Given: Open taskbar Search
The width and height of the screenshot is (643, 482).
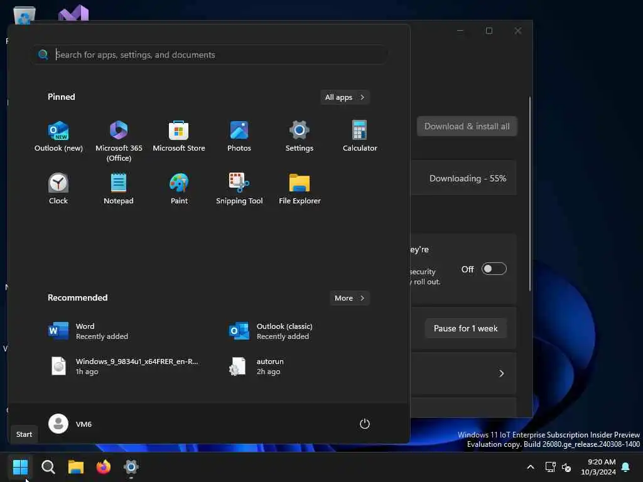Looking at the screenshot, I should [x=48, y=467].
